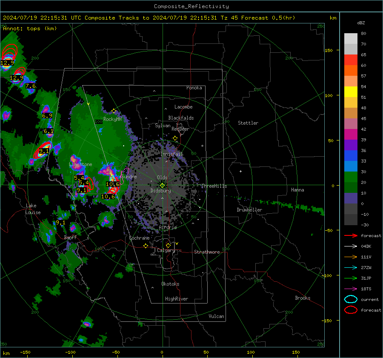Screen dimensions: 383x358
Task: Click the white plus marker west of Hanna
Action: (240, 171)
